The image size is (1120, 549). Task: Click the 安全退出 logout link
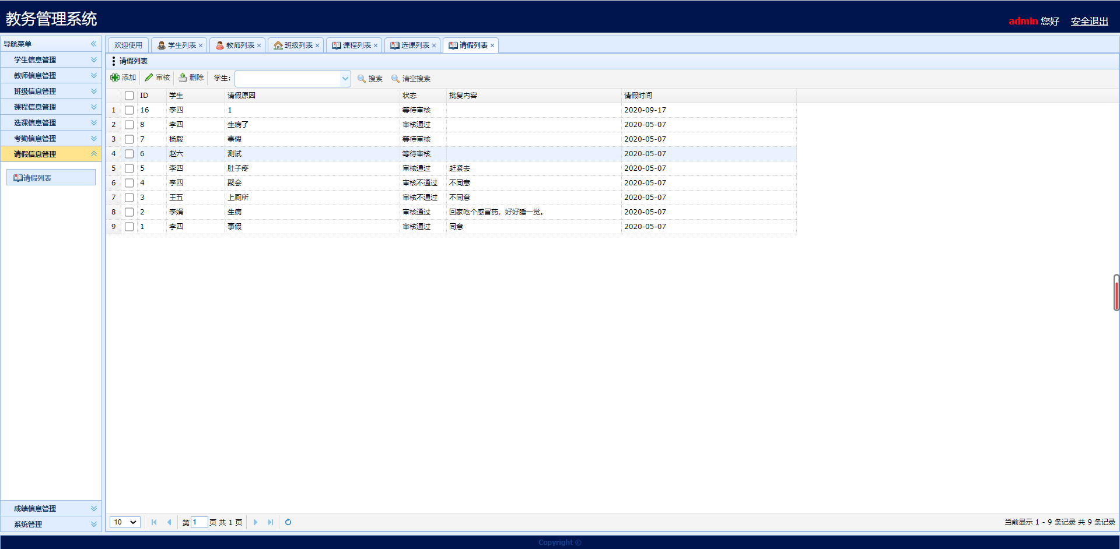coord(1089,22)
